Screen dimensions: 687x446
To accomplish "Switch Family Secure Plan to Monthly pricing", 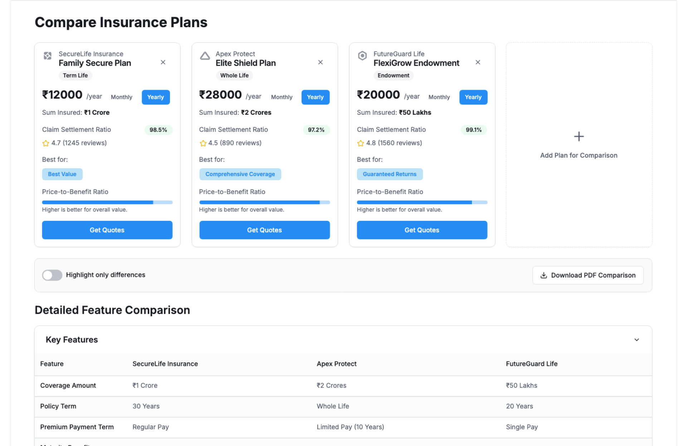I will click(121, 97).
